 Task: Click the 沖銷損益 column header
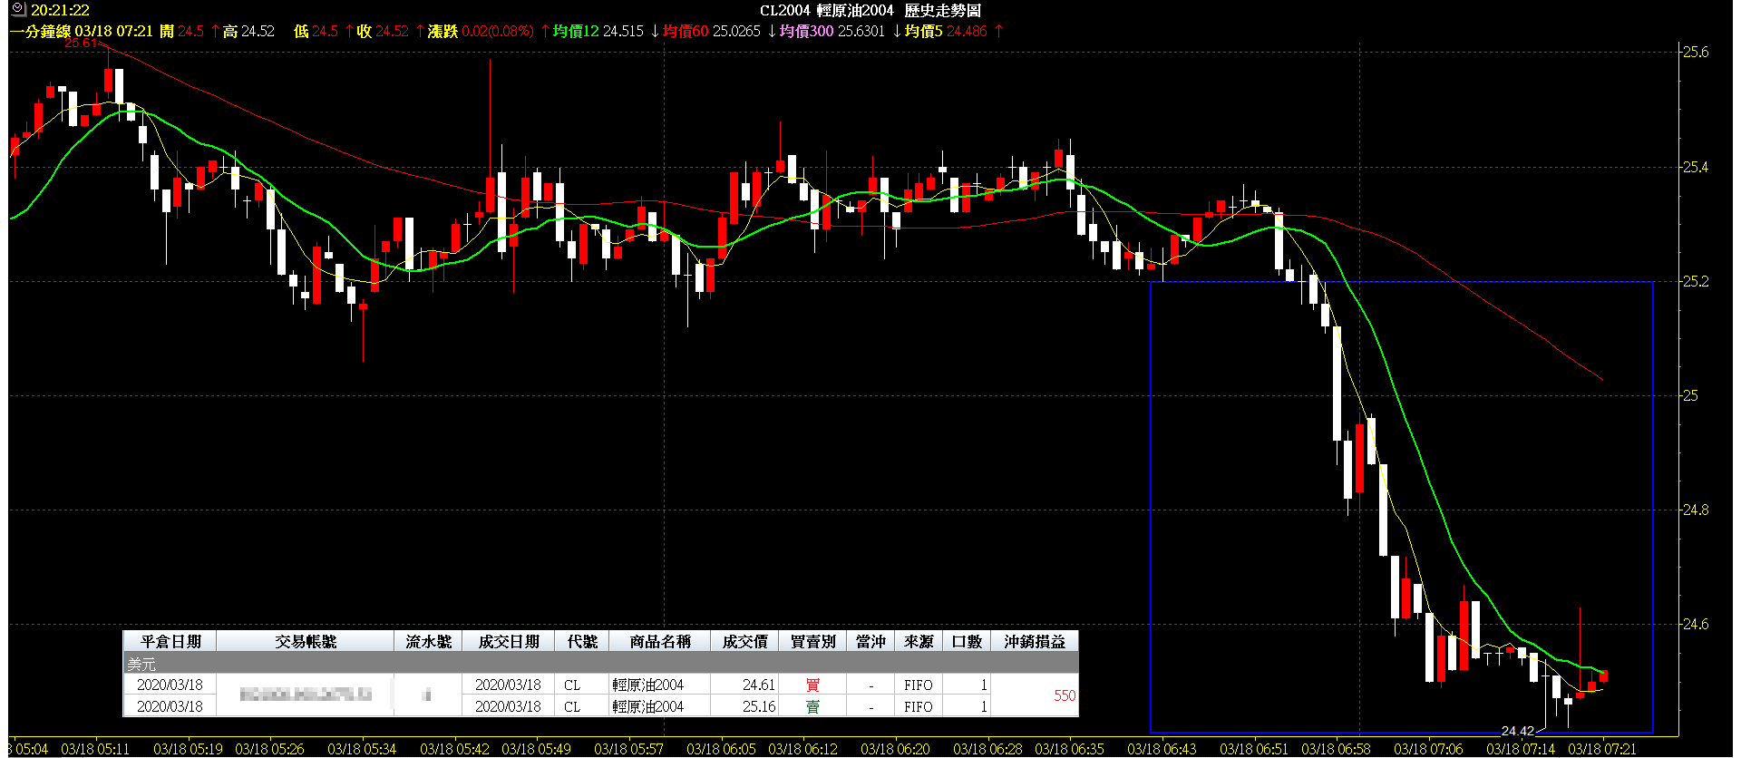(1035, 641)
